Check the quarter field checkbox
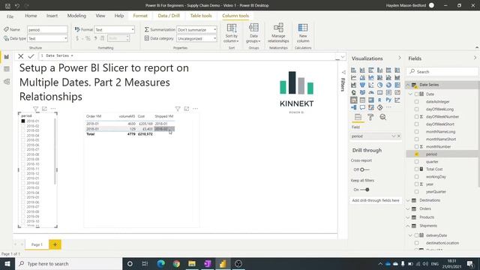 (417, 162)
